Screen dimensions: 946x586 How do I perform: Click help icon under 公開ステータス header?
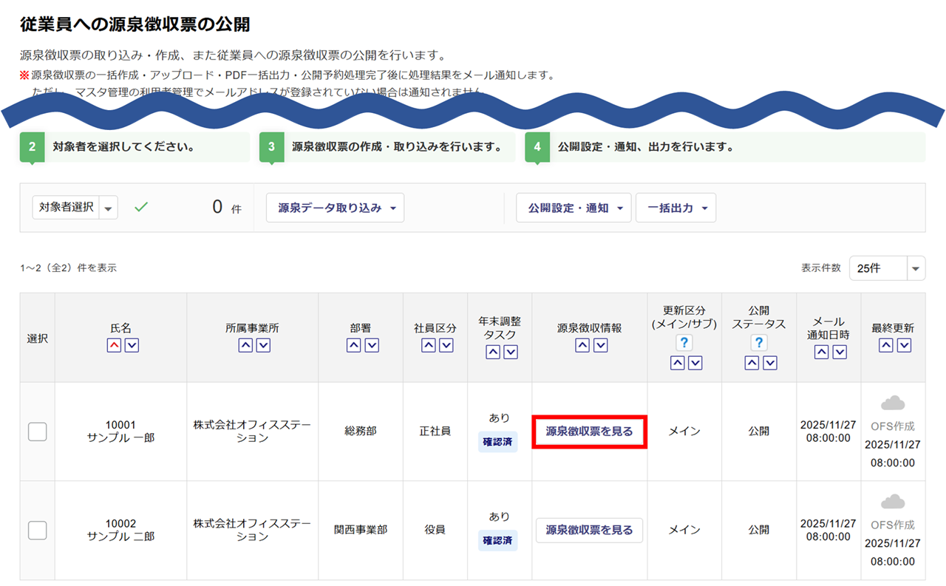point(759,342)
